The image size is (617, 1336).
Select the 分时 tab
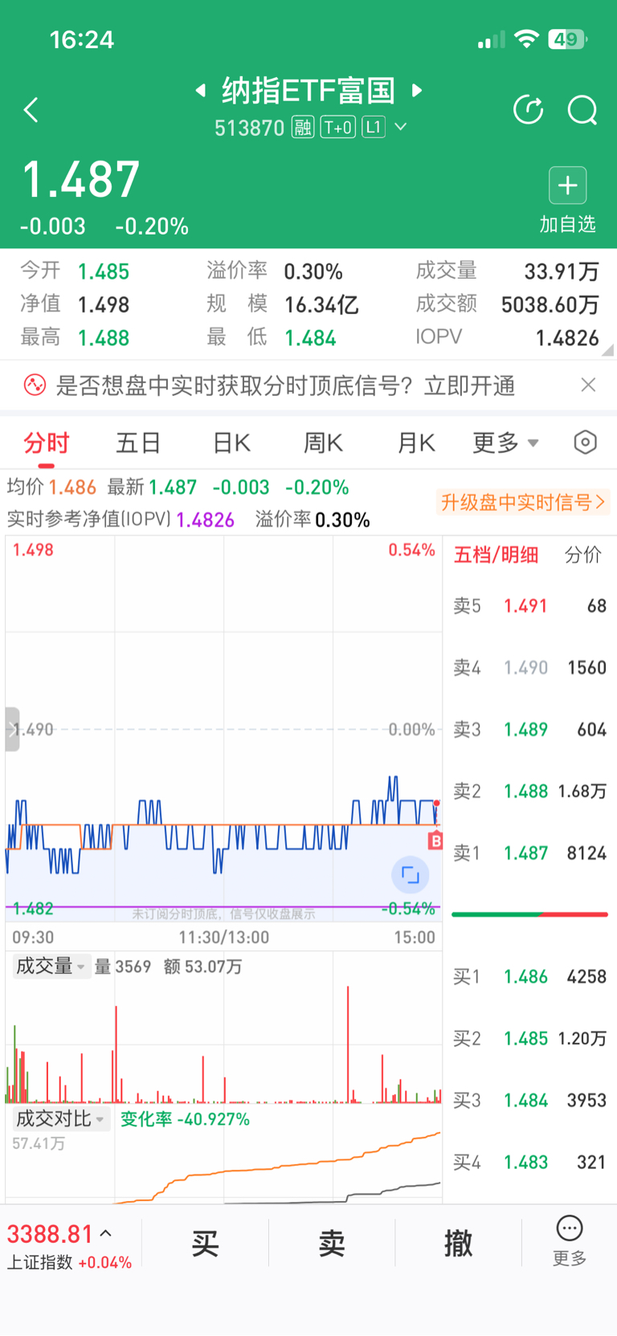pos(47,443)
